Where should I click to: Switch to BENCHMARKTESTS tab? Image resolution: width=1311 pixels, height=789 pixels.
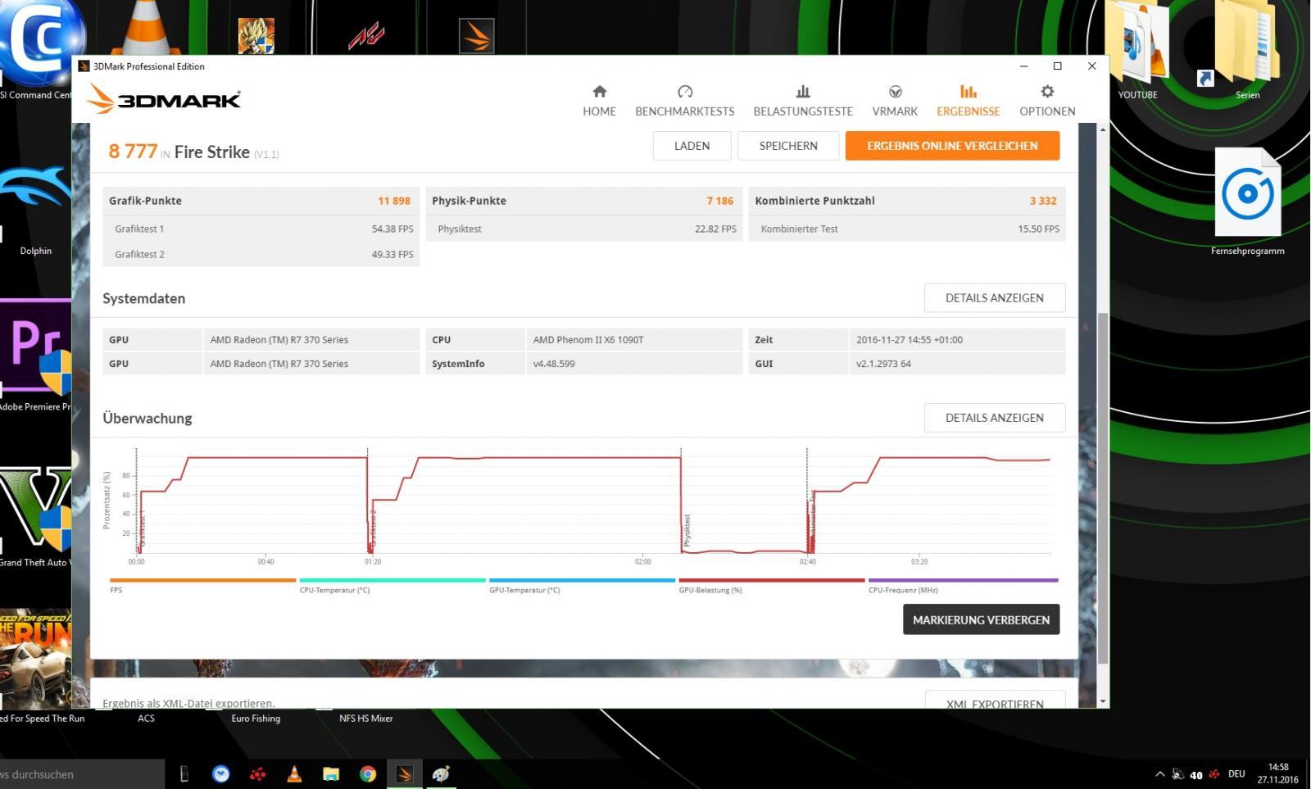pyautogui.click(x=685, y=100)
